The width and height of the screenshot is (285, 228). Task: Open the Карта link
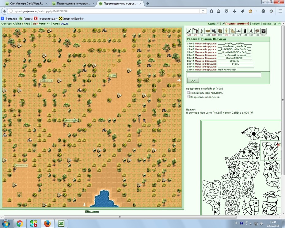pyautogui.click(x=211, y=24)
